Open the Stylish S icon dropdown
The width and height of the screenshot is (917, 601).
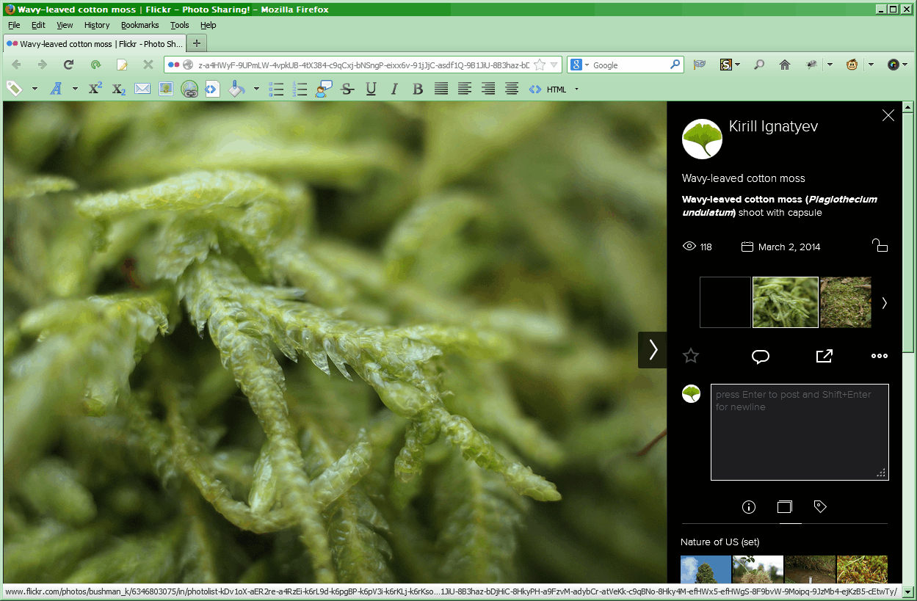(x=737, y=65)
